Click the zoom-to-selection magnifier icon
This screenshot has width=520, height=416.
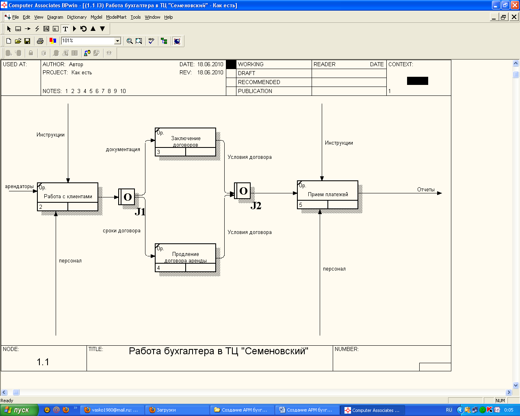click(139, 41)
